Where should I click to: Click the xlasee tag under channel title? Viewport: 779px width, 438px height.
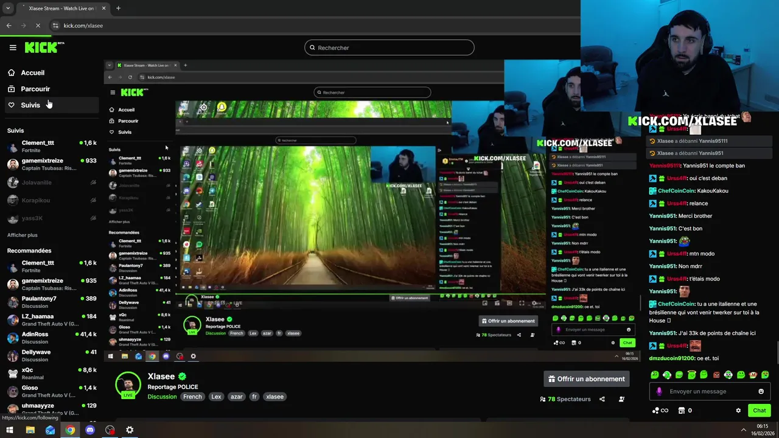(x=275, y=397)
